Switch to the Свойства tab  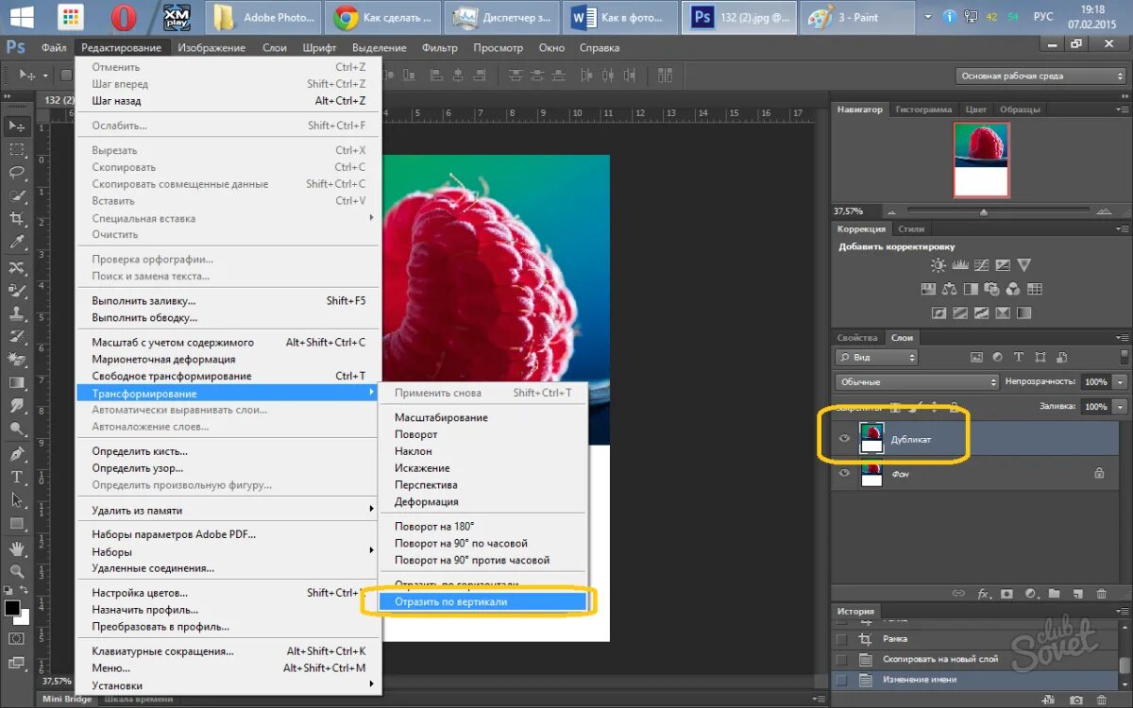(x=857, y=338)
